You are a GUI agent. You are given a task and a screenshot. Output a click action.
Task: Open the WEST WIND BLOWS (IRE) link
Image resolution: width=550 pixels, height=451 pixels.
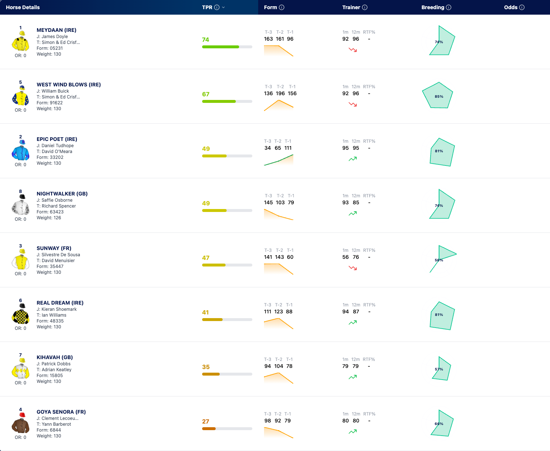pos(68,85)
